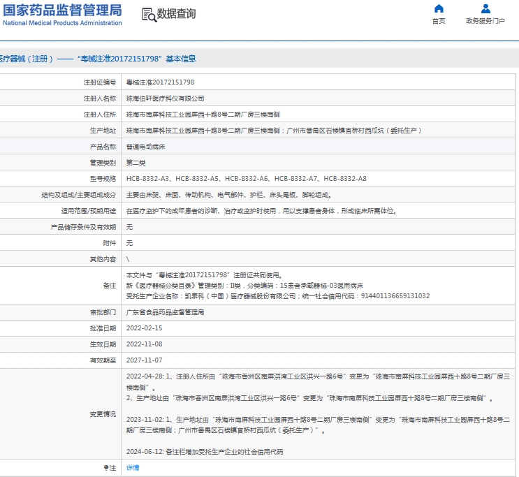Screen dimensions: 519x477
Task: Click the 适用范围/预期用途 description text
Action: [261, 211]
